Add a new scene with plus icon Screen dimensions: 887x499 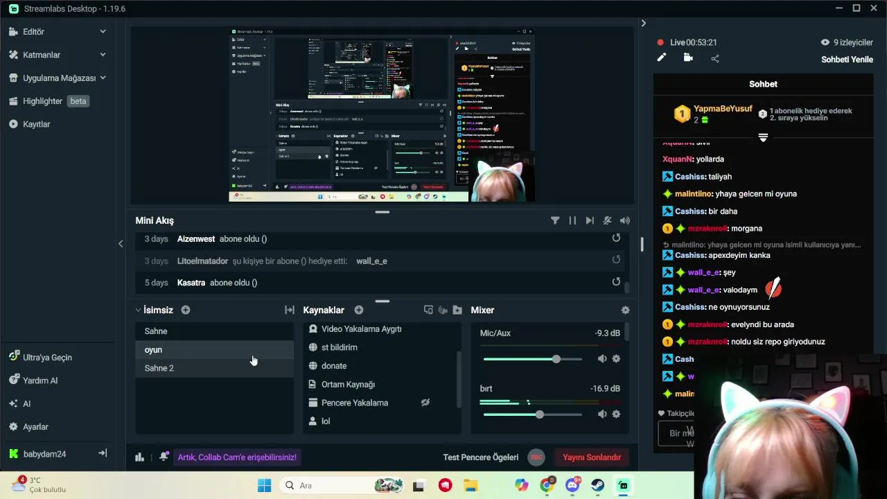pyautogui.click(x=186, y=310)
